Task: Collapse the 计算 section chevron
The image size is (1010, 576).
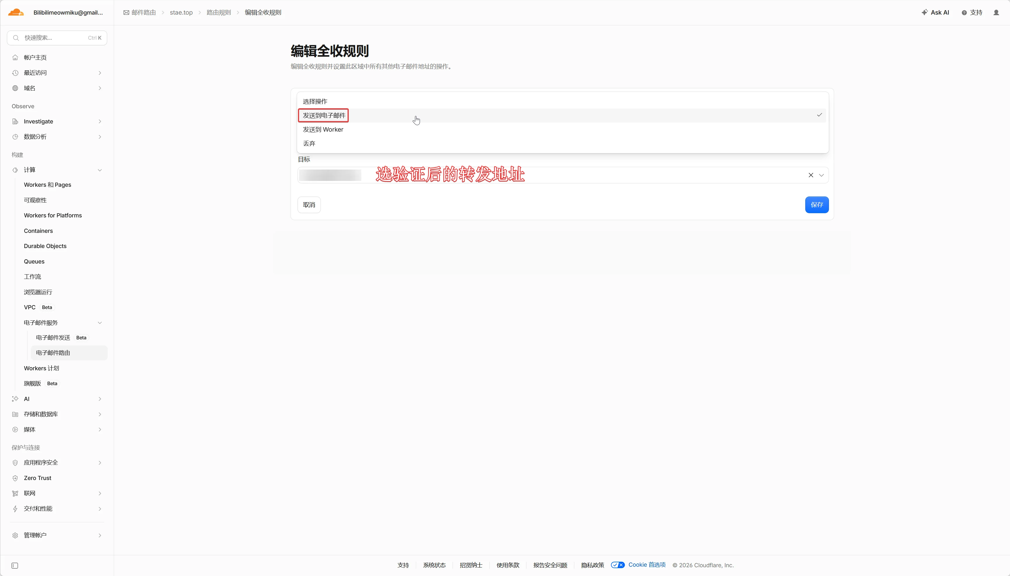Action: [100, 170]
